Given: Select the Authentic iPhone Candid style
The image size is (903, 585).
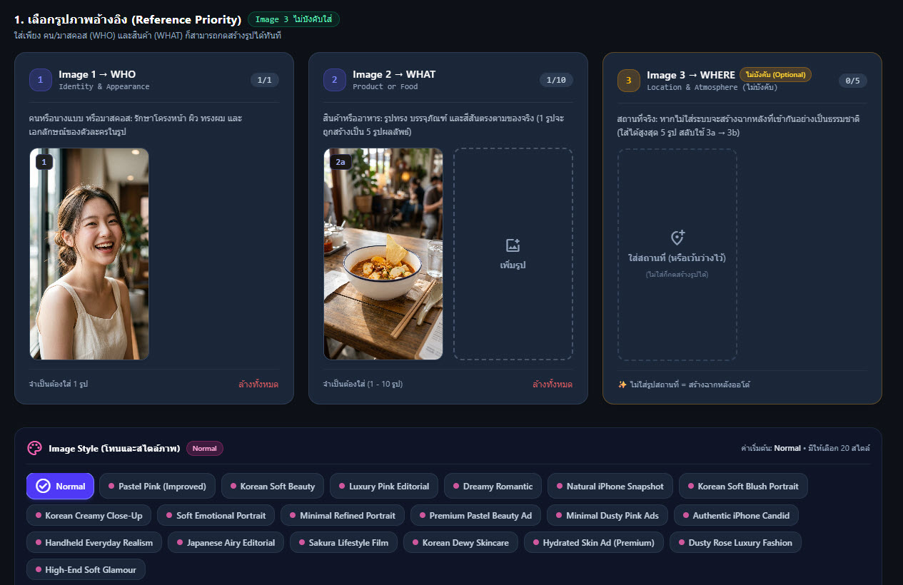Looking at the screenshot, I should [736, 515].
